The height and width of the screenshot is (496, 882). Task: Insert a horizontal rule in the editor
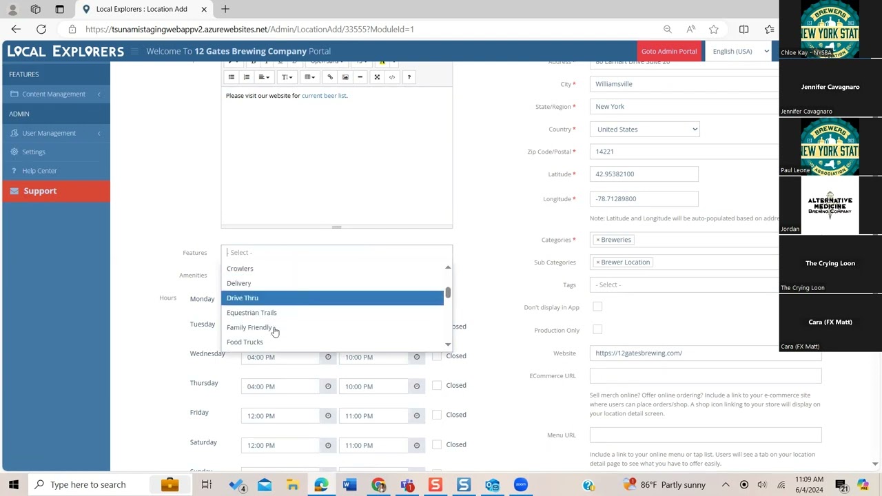pyautogui.click(x=360, y=77)
